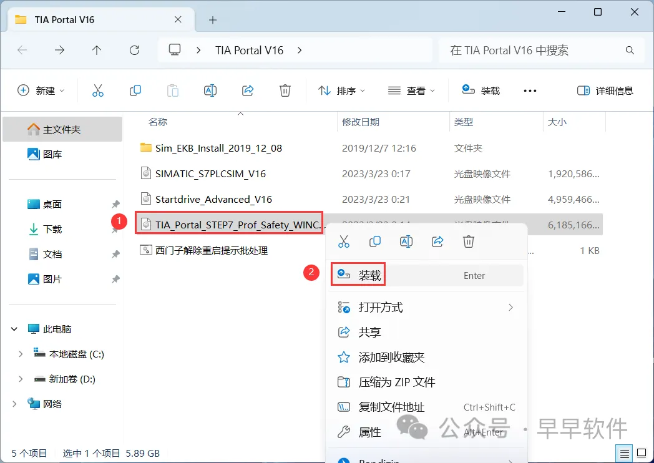The image size is (654, 463).
Task: Click Cut icon in context menu
Action: [x=344, y=241]
